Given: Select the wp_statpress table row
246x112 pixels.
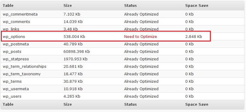Looking at the screenshot, I should click(123, 59).
